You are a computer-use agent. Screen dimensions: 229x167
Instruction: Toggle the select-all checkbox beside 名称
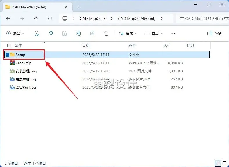point(9,45)
